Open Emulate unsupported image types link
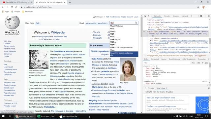The height and width of the screenshot is (119, 211). [161, 106]
